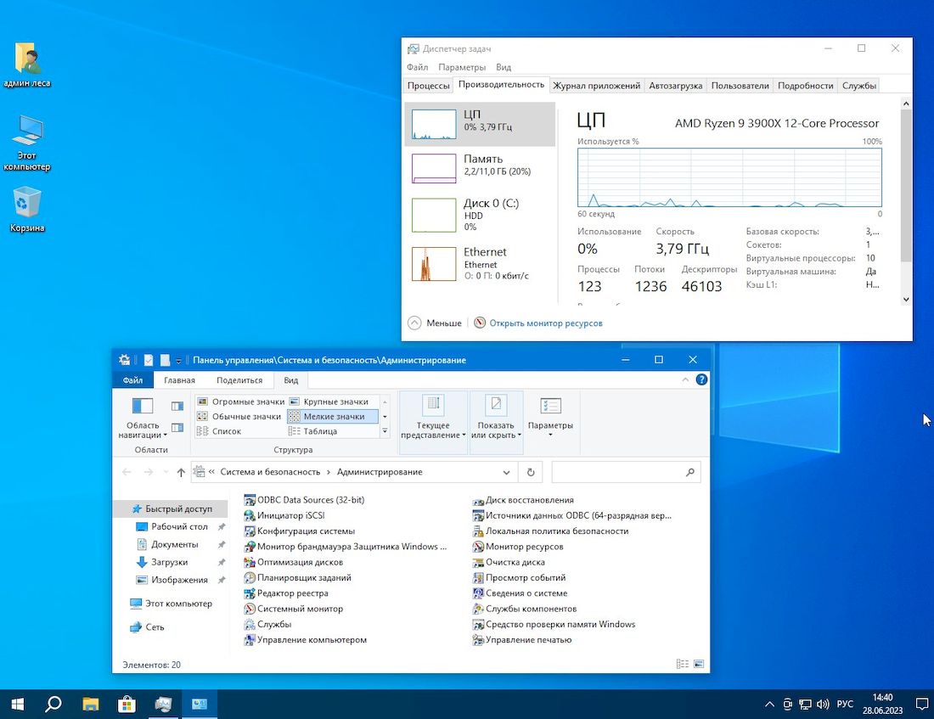Click the Открыть монитор ресурсов link
The width and height of the screenshot is (934, 719).
pos(548,323)
